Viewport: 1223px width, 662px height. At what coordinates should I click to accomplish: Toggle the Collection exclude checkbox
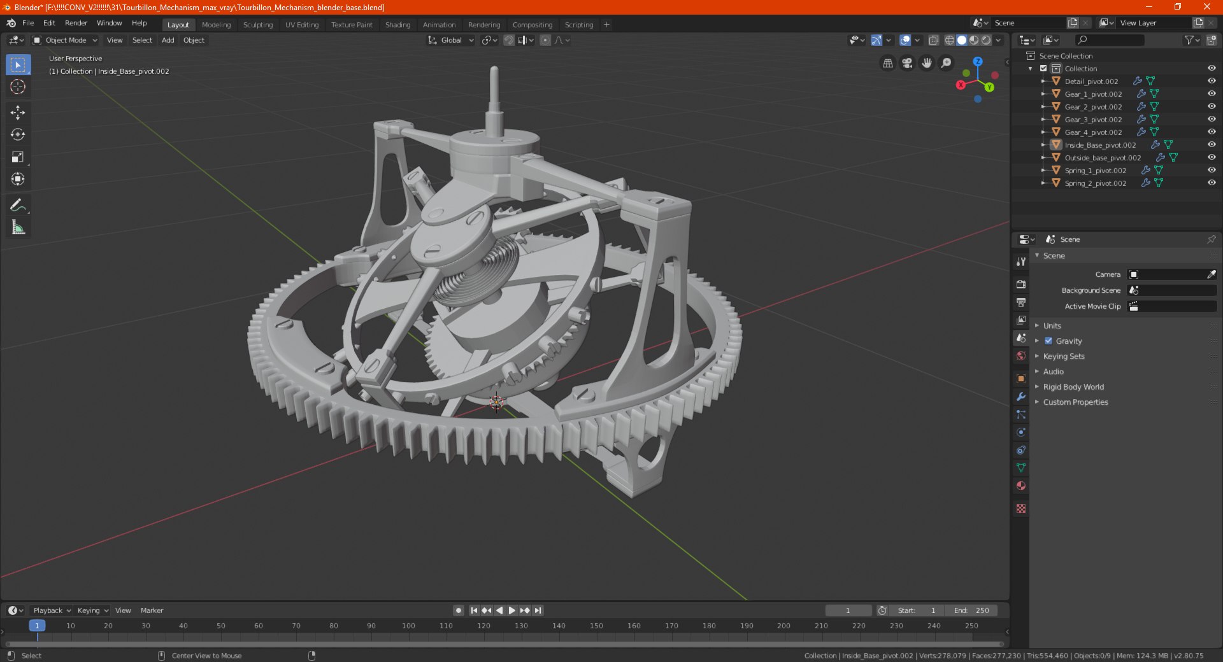pyautogui.click(x=1043, y=68)
